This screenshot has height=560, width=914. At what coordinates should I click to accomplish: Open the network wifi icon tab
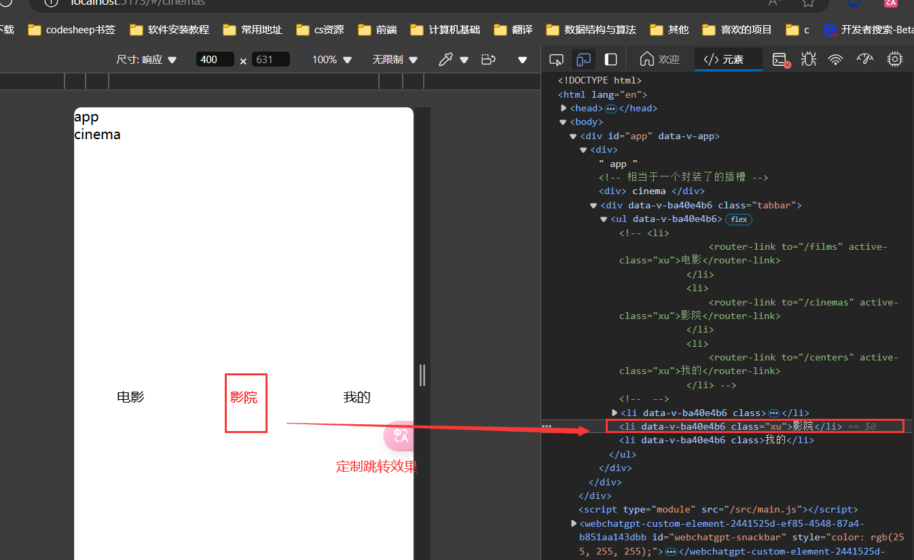click(x=835, y=60)
